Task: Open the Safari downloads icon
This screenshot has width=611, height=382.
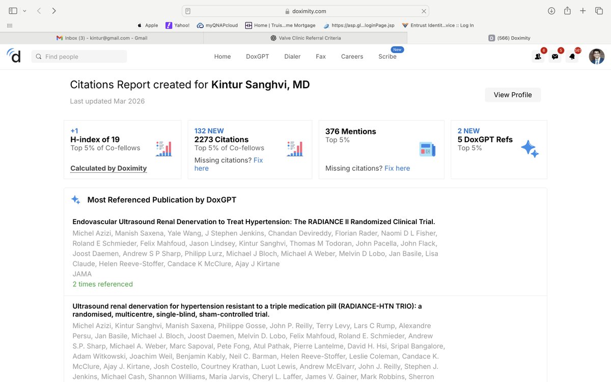Action: [x=551, y=10]
